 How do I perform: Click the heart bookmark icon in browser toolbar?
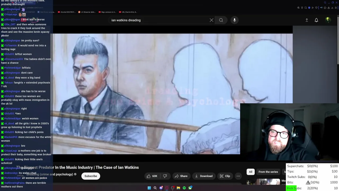[316, 8]
